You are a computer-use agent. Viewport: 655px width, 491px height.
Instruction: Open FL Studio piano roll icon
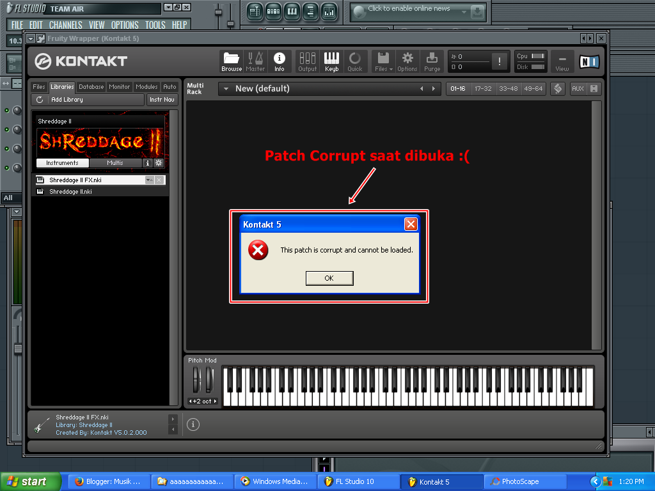pos(292,12)
